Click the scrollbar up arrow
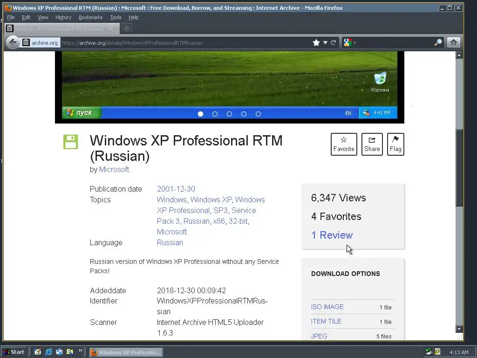 459,55
